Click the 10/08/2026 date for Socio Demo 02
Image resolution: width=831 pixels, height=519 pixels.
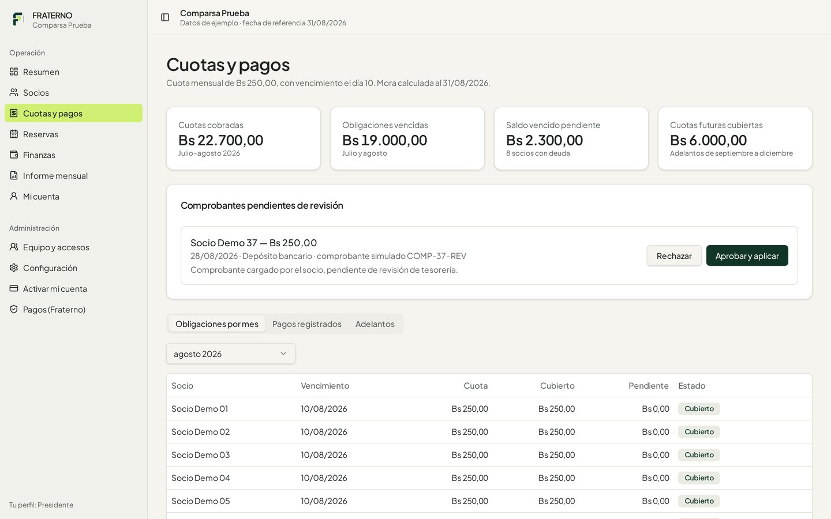[x=324, y=431]
